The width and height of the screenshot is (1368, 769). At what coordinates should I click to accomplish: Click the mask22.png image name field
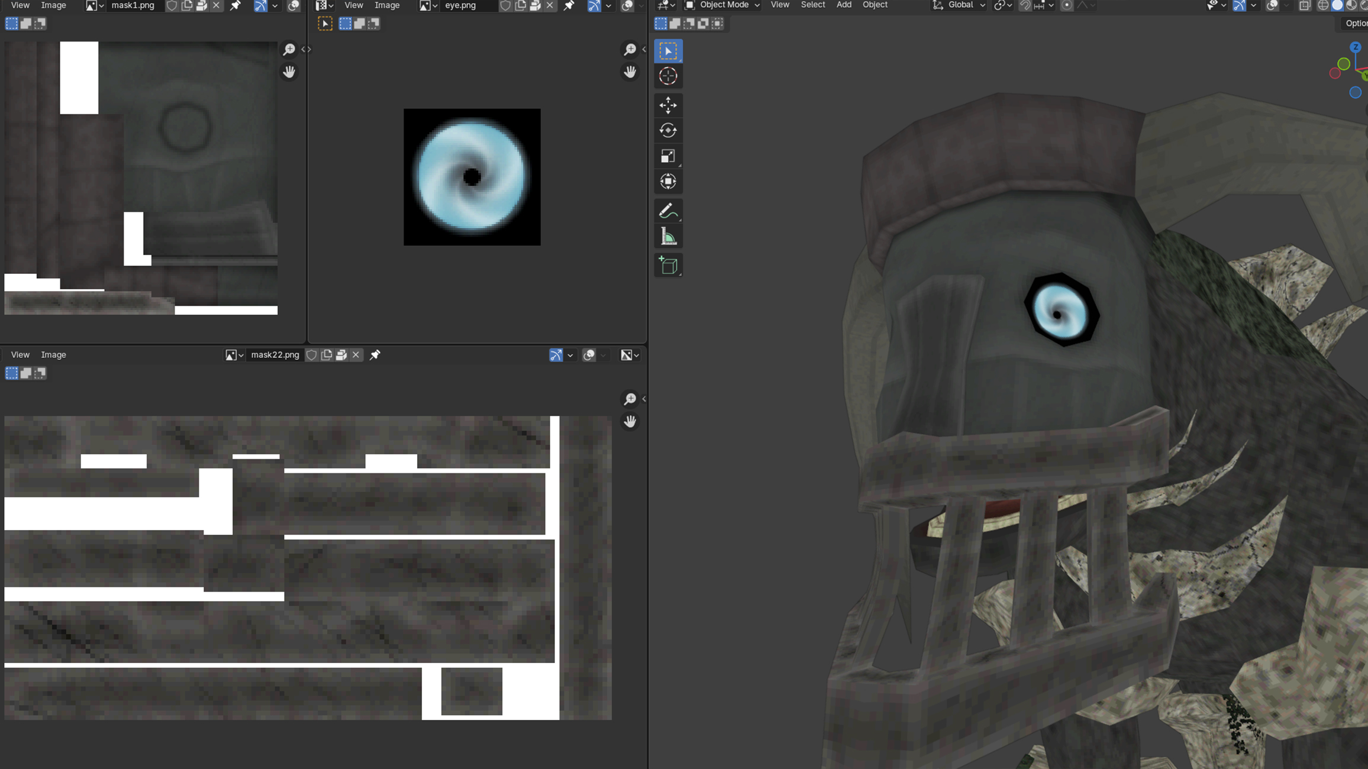[275, 355]
